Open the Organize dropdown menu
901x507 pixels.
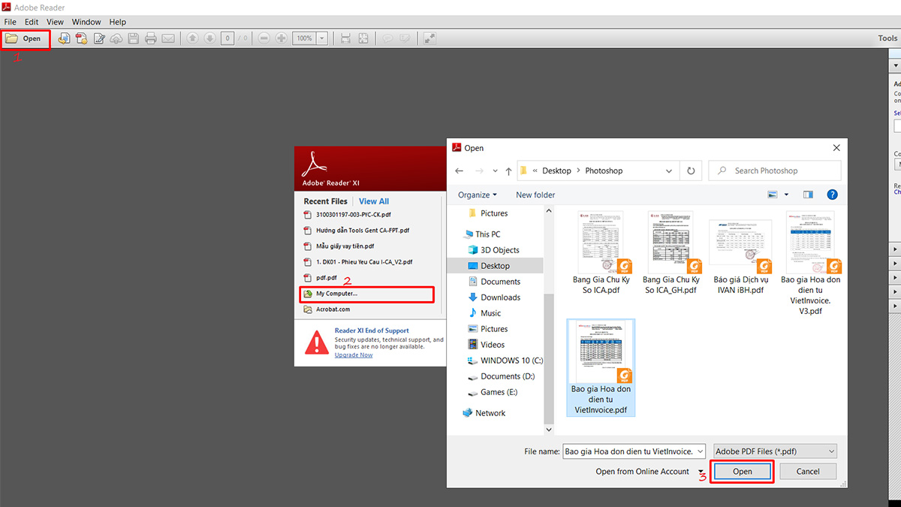[478, 195]
